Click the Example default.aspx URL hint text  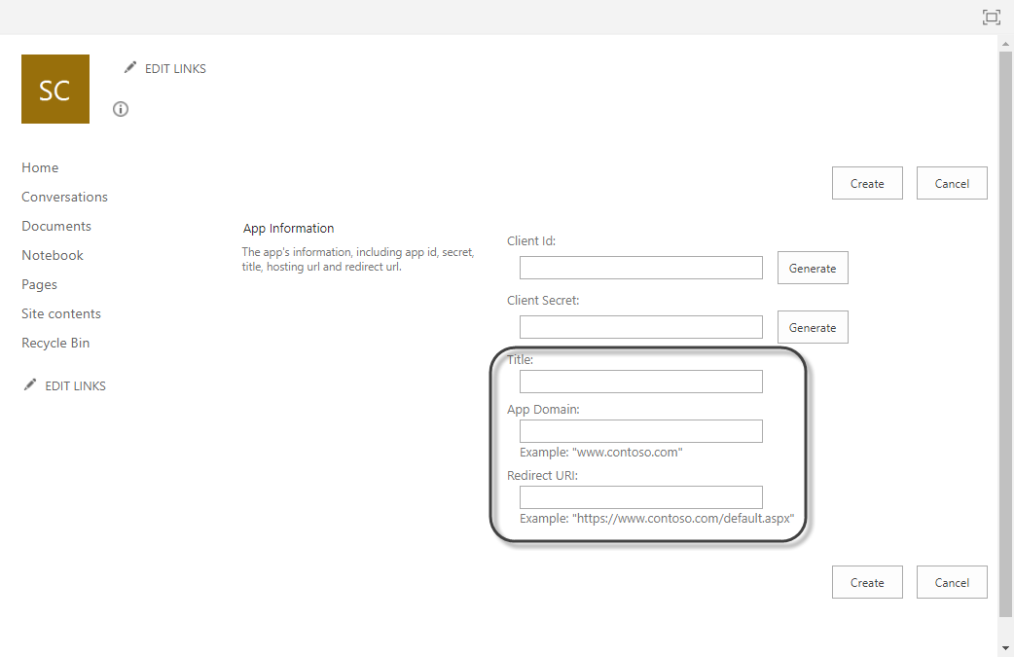coord(657,518)
